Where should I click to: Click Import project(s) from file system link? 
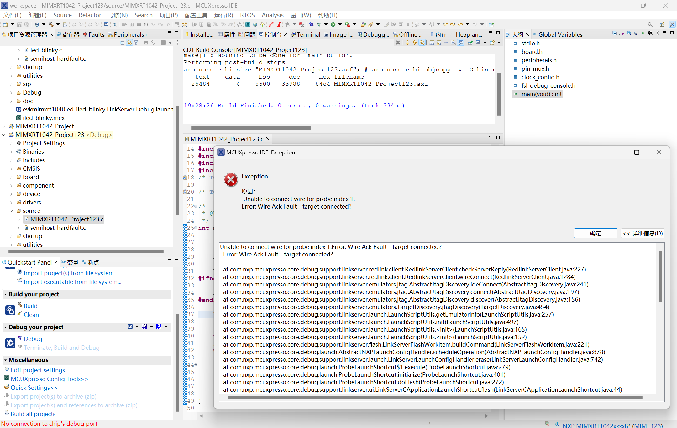coord(71,273)
